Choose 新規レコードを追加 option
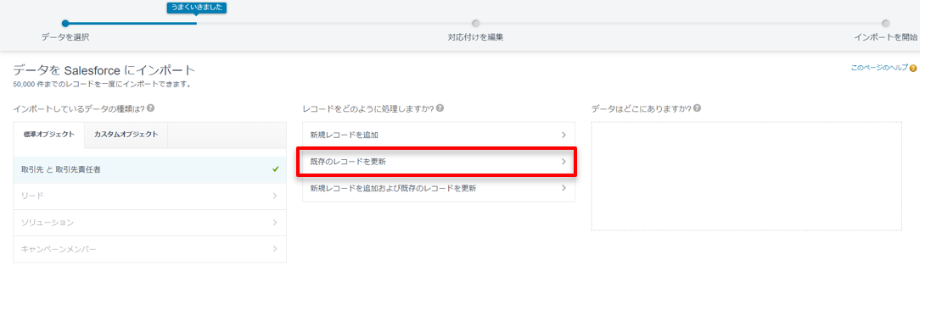 click(x=438, y=135)
